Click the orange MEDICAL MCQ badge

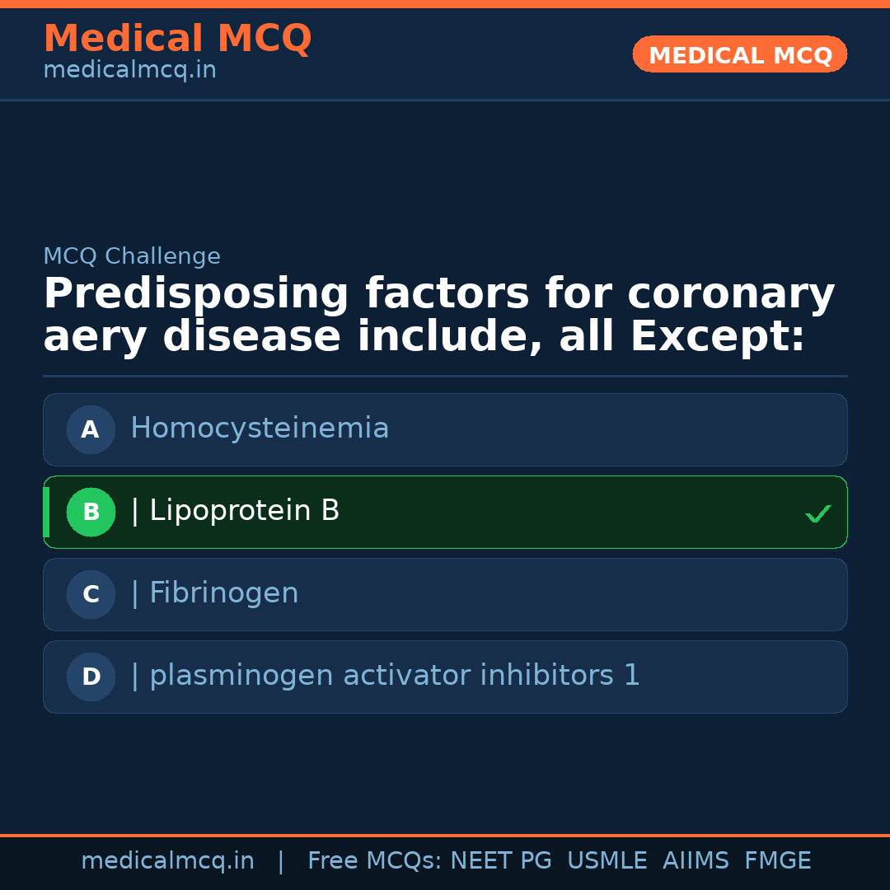[x=739, y=55]
